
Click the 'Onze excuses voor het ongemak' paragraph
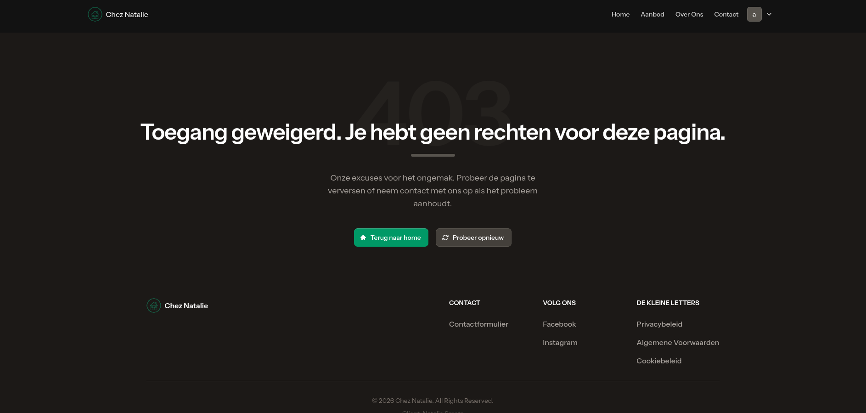point(433,191)
